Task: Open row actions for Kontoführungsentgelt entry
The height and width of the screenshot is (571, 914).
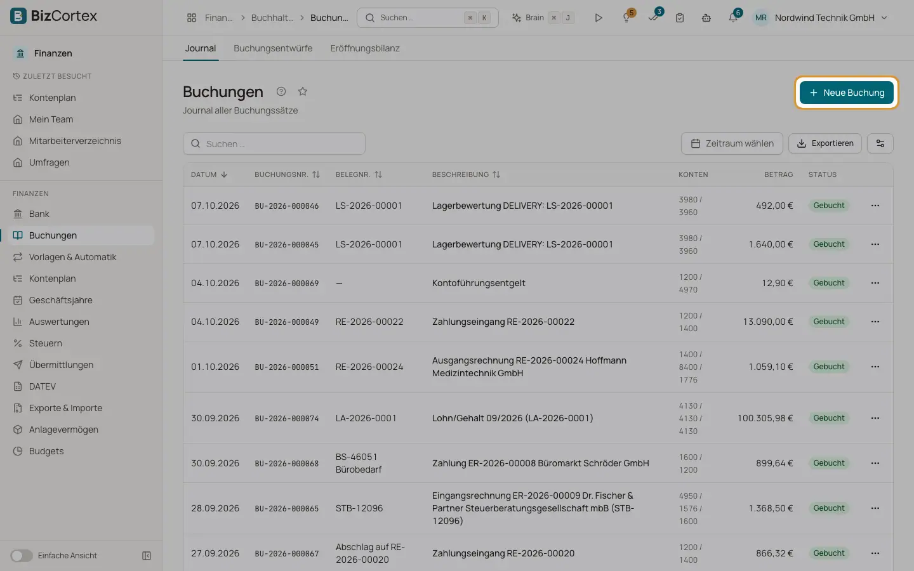Action: pyautogui.click(x=875, y=283)
